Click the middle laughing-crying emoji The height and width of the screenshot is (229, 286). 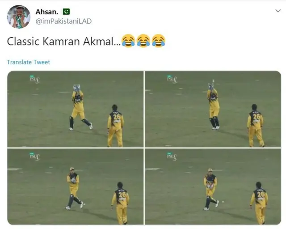[x=143, y=41]
